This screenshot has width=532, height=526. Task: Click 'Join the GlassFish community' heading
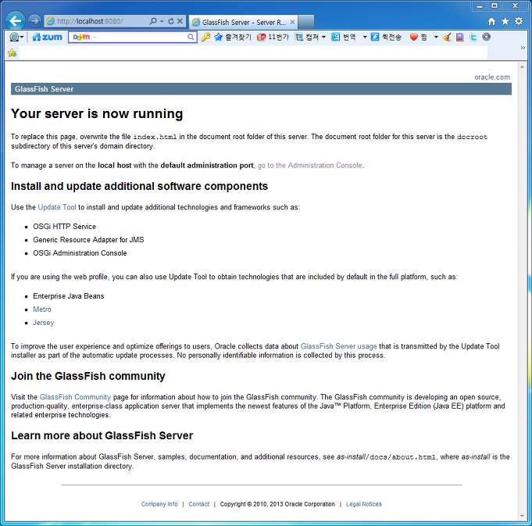click(88, 376)
